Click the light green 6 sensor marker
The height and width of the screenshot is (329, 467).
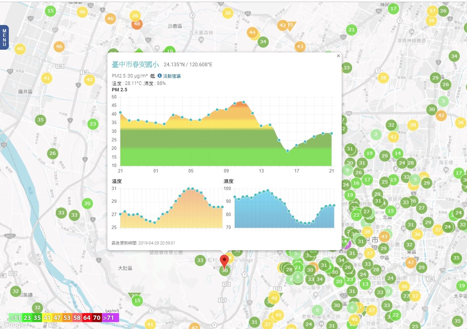(352, 307)
